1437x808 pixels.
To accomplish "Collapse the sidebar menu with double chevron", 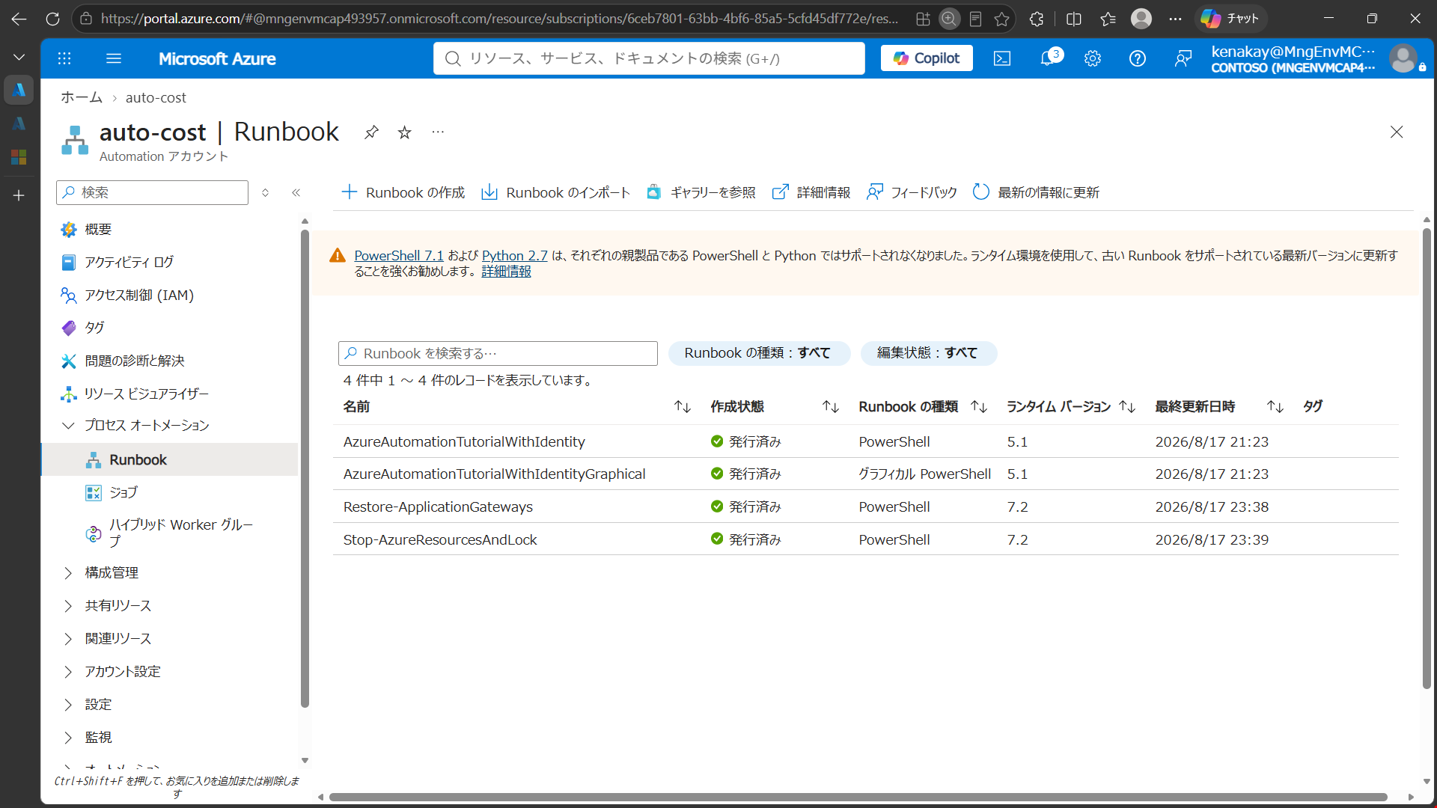I will tap(296, 192).
